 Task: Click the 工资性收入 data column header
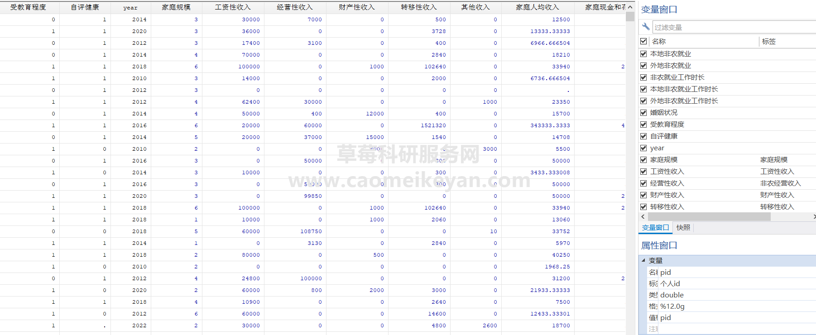[233, 7]
